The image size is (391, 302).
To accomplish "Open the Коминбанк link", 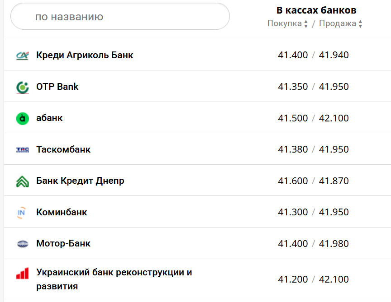I will click(62, 212).
